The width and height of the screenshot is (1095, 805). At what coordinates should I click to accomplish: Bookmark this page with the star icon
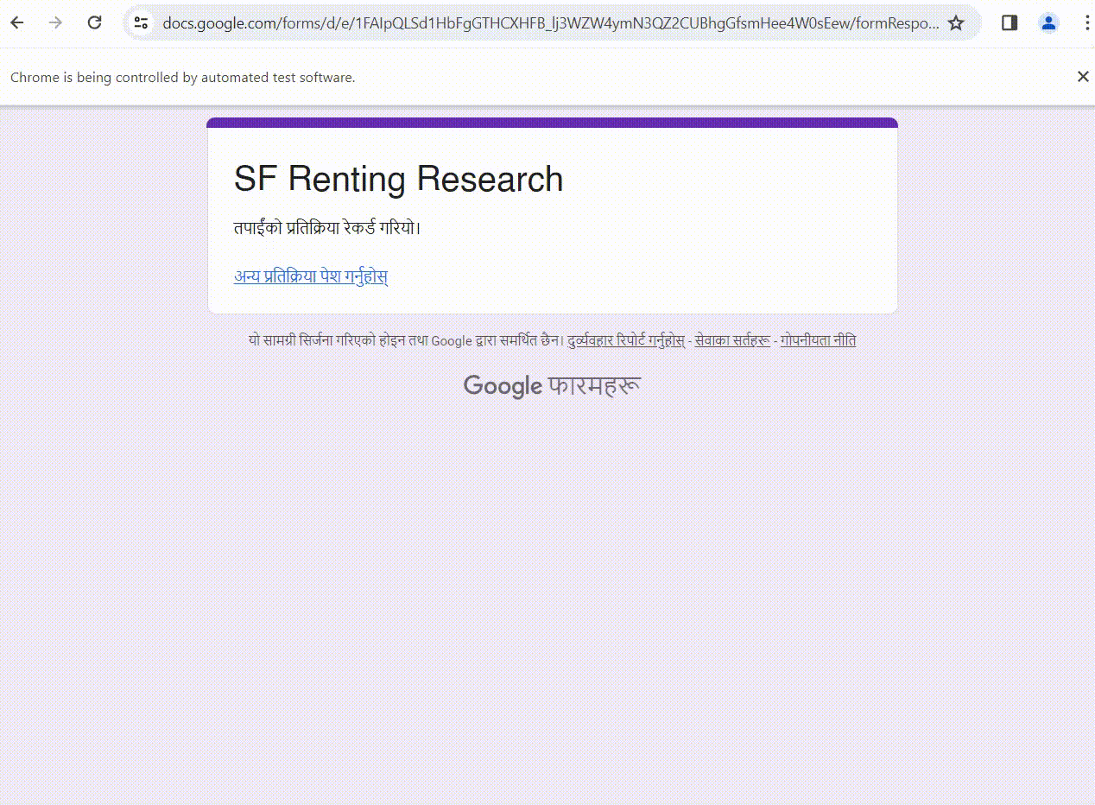point(956,23)
